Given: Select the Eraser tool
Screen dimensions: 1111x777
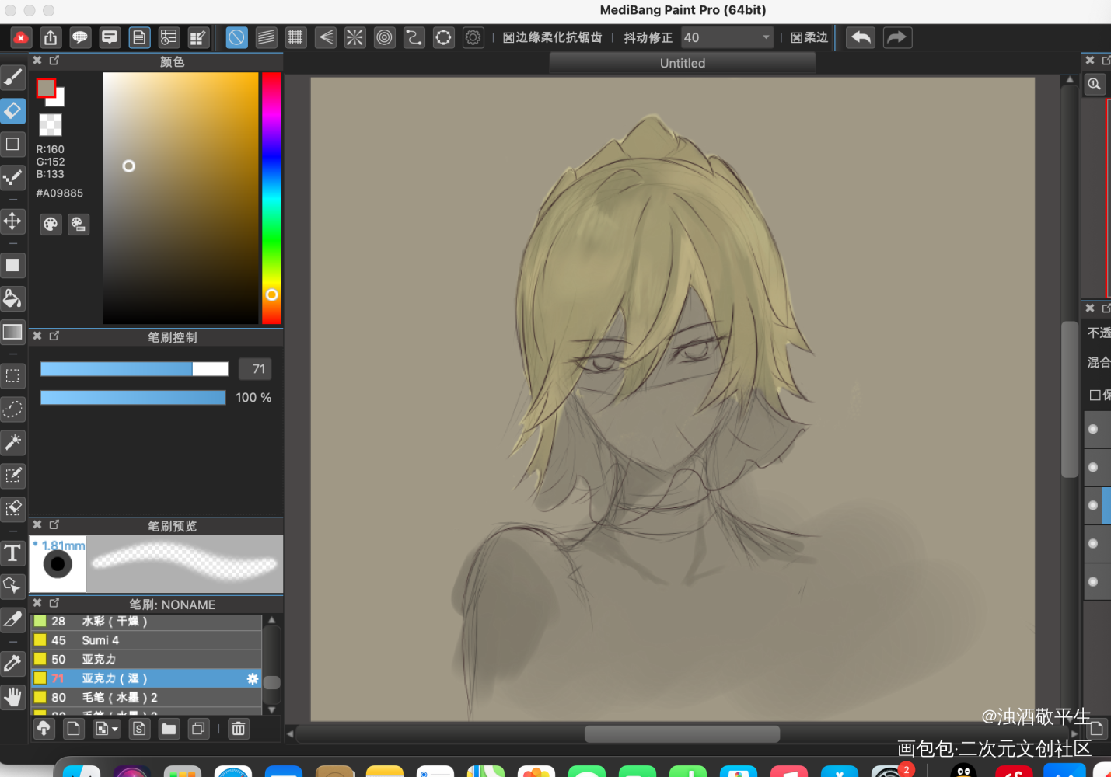Looking at the screenshot, I should (x=12, y=110).
